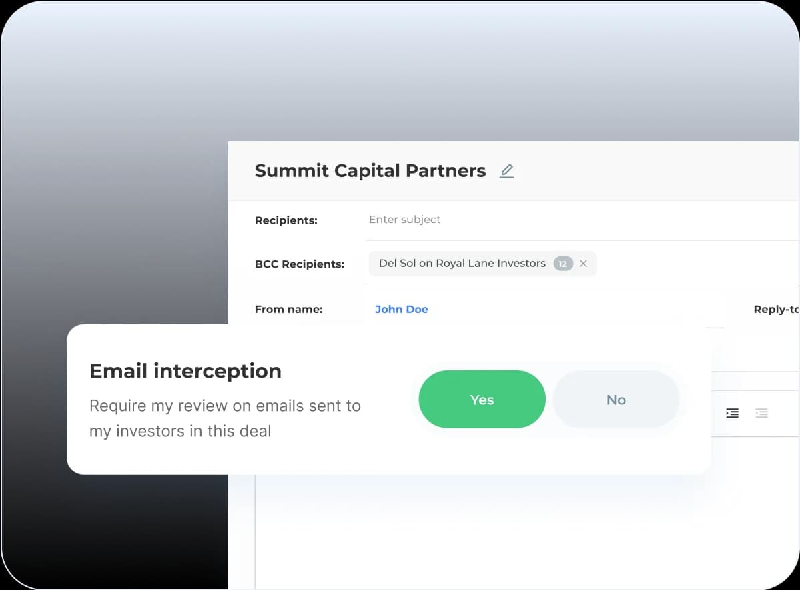Click the John Doe sender name
The image size is (800, 590).
[402, 309]
